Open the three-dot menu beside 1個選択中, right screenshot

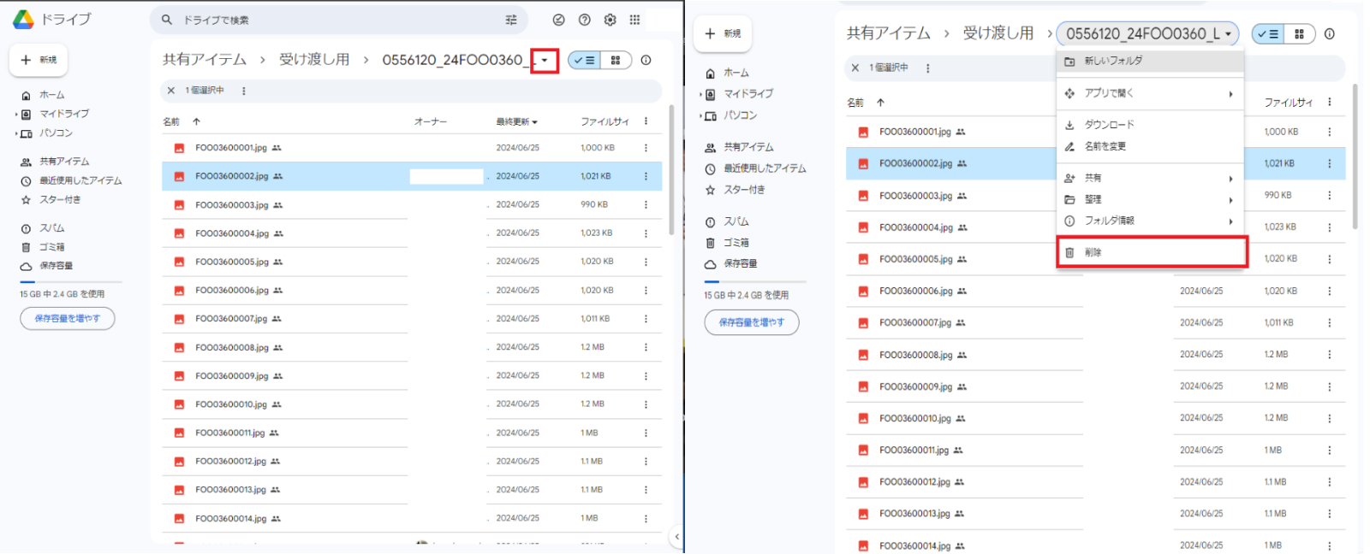tap(928, 68)
